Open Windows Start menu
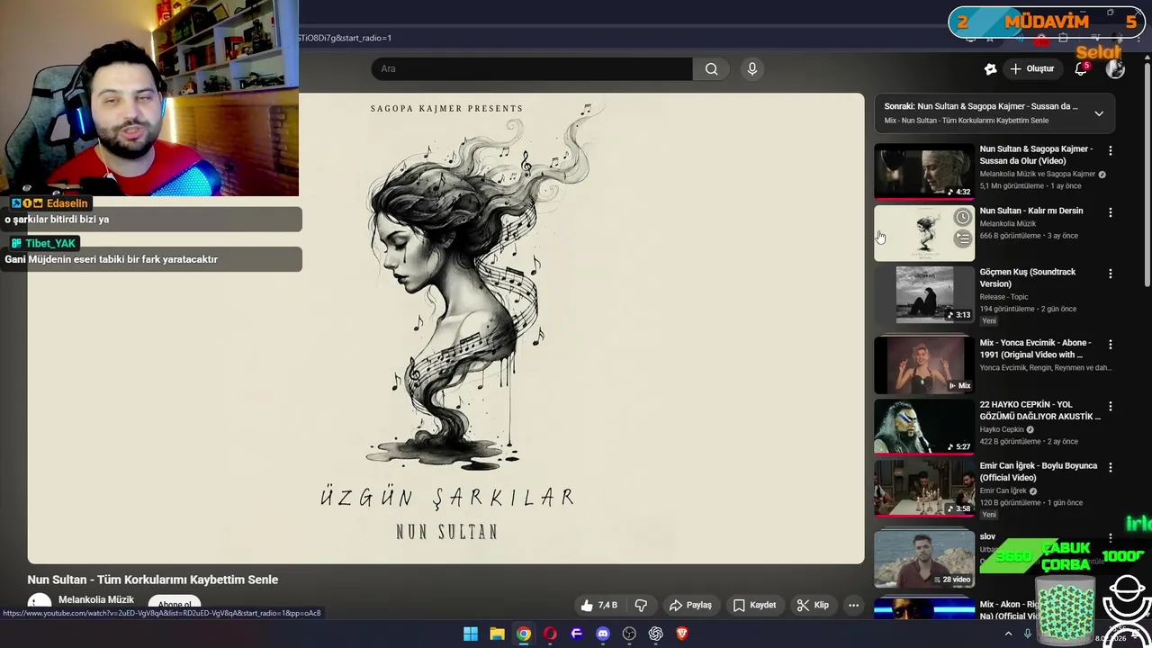 (x=471, y=634)
